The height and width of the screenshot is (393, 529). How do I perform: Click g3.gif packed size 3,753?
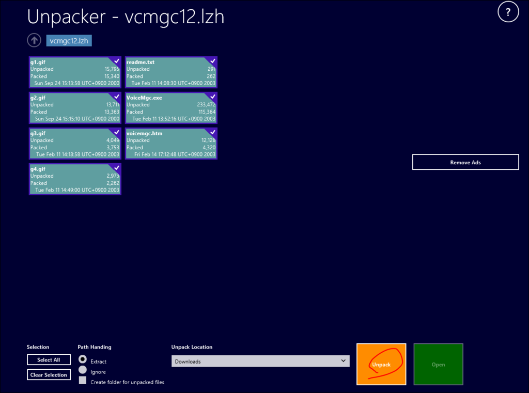[113, 147]
